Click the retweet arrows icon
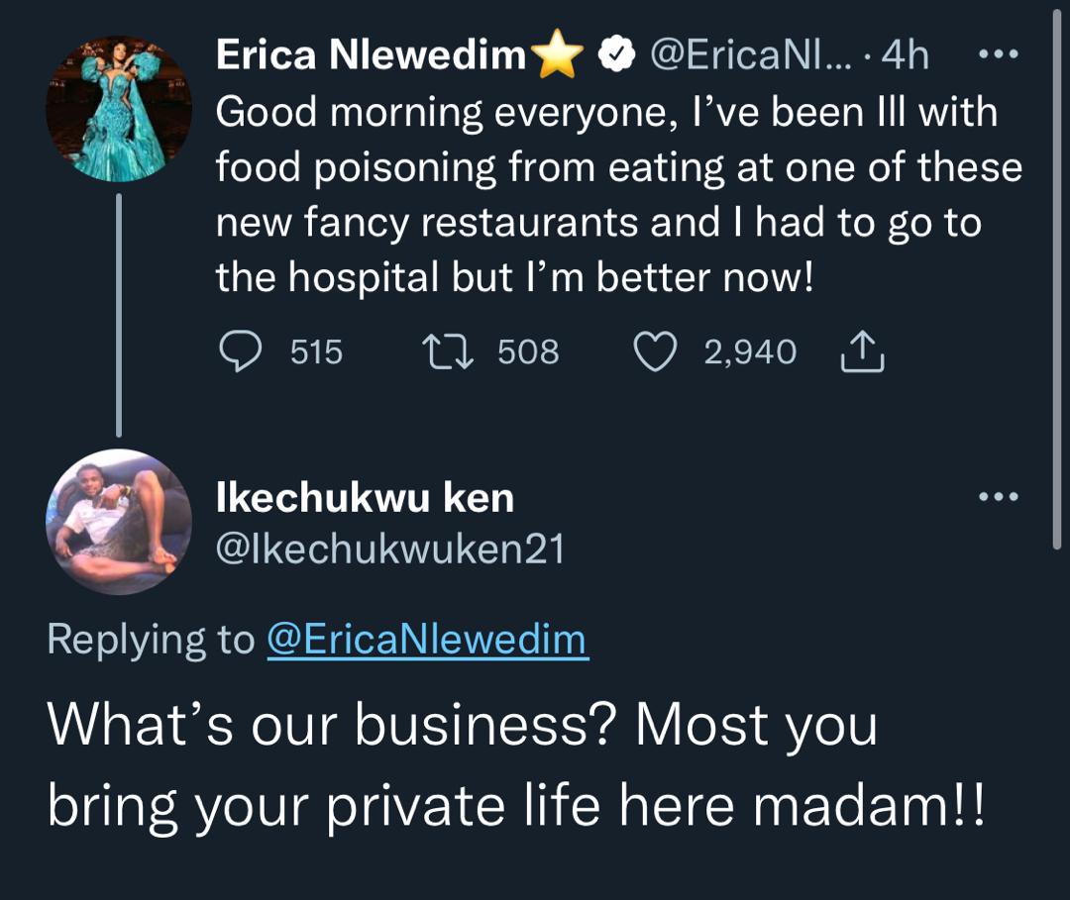The height and width of the screenshot is (900, 1070). coord(448,351)
